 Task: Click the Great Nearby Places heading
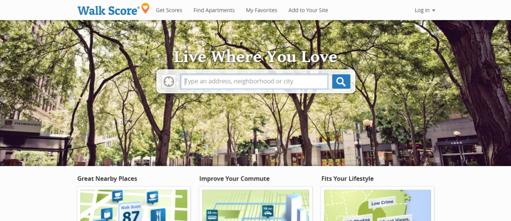tap(107, 178)
